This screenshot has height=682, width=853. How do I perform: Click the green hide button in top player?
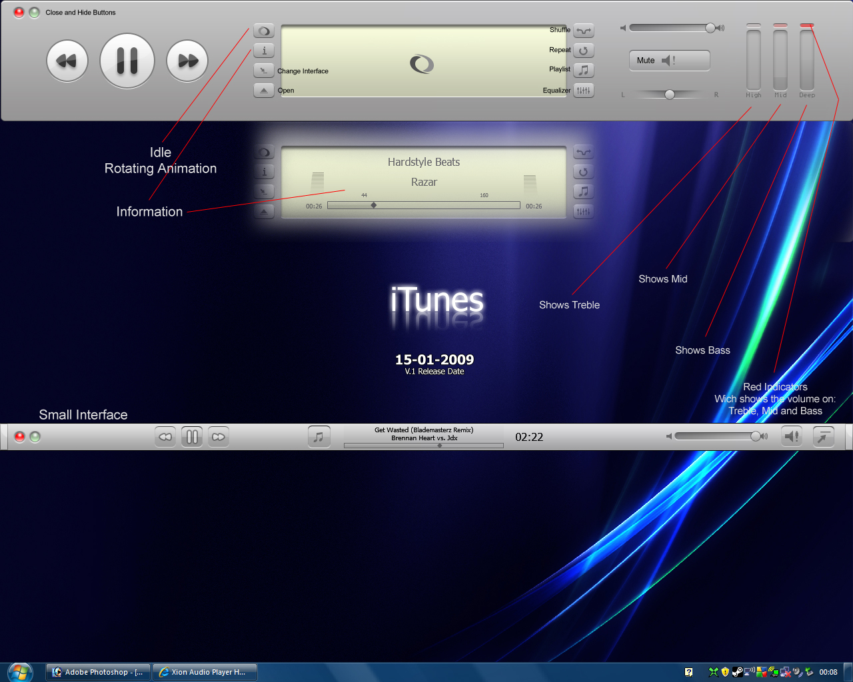[x=34, y=12]
